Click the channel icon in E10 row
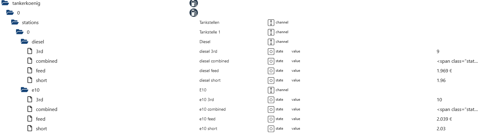The width and height of the screenshot is (479, 133). point(271,90)
